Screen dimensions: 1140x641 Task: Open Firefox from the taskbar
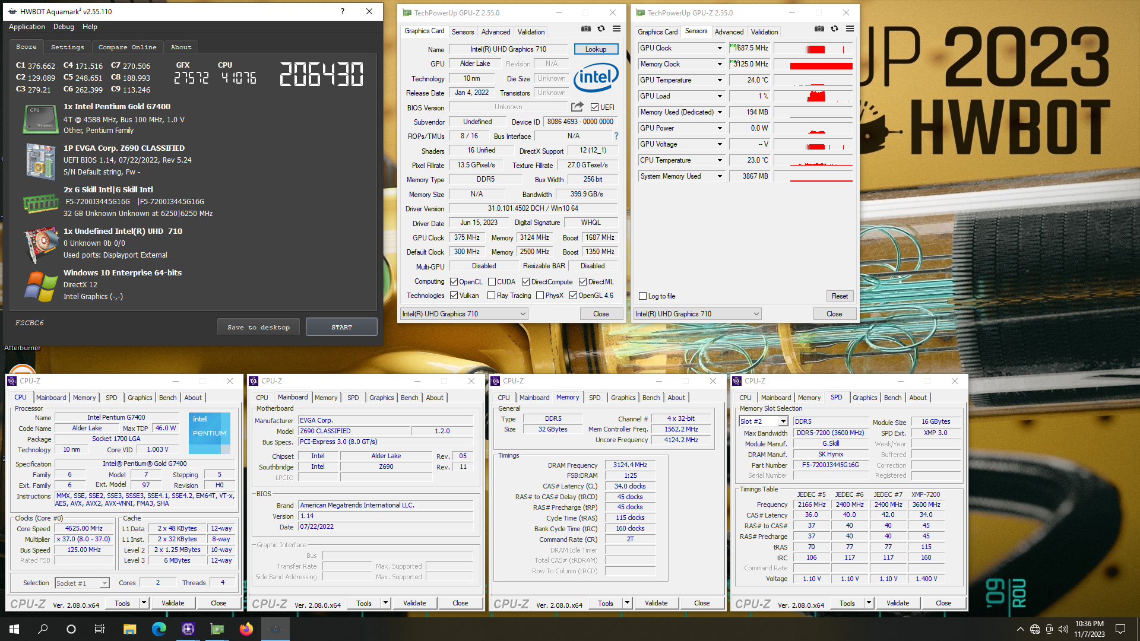246,629
